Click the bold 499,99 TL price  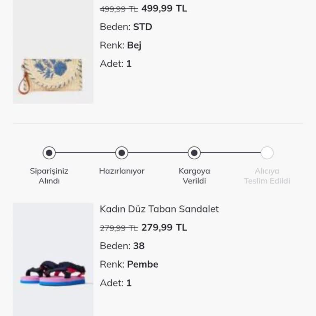coord(164,9)
